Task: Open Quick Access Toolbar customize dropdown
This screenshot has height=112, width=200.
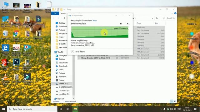Action: [64, 9]
